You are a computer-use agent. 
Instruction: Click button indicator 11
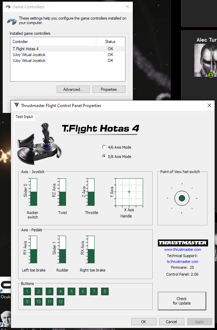(50, 301)
